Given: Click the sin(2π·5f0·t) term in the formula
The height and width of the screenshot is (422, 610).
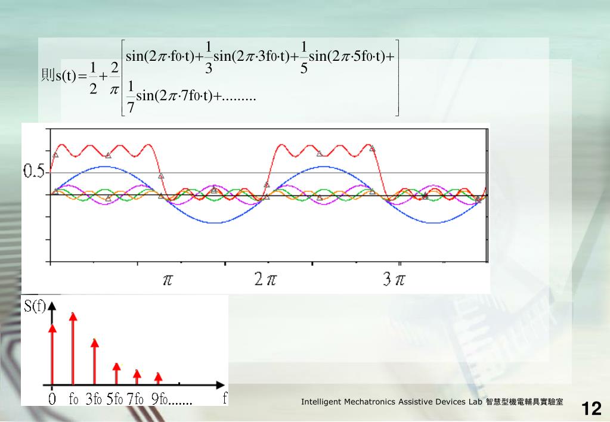Looking at the screenshot, I should (x=348, y=57).
